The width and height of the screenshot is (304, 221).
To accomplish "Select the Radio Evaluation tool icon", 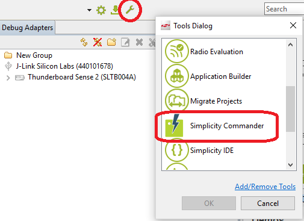I will click(x=176, y=51).
